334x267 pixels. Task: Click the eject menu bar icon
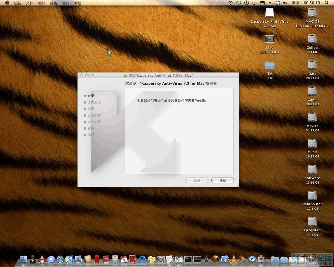point(270,3)
